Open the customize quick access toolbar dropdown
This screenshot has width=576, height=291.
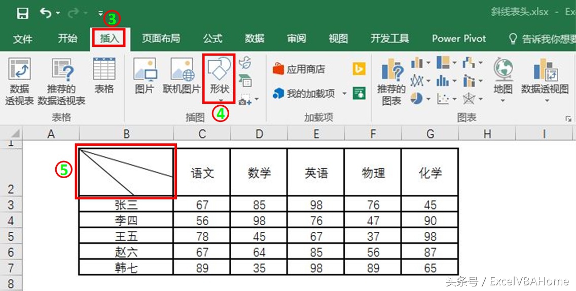[x=101, y=14]
